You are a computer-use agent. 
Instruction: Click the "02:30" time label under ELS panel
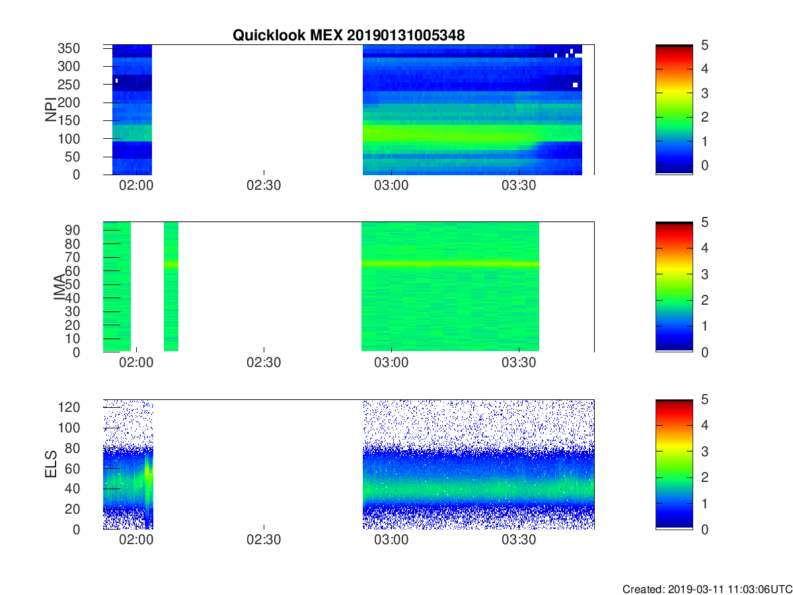[x=264, y=540]
